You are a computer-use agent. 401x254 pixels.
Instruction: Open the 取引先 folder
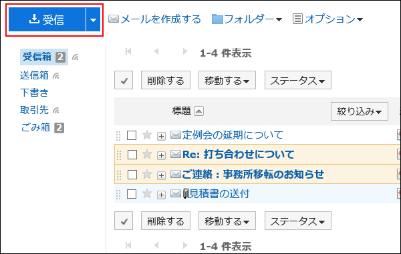pos(34,110)
